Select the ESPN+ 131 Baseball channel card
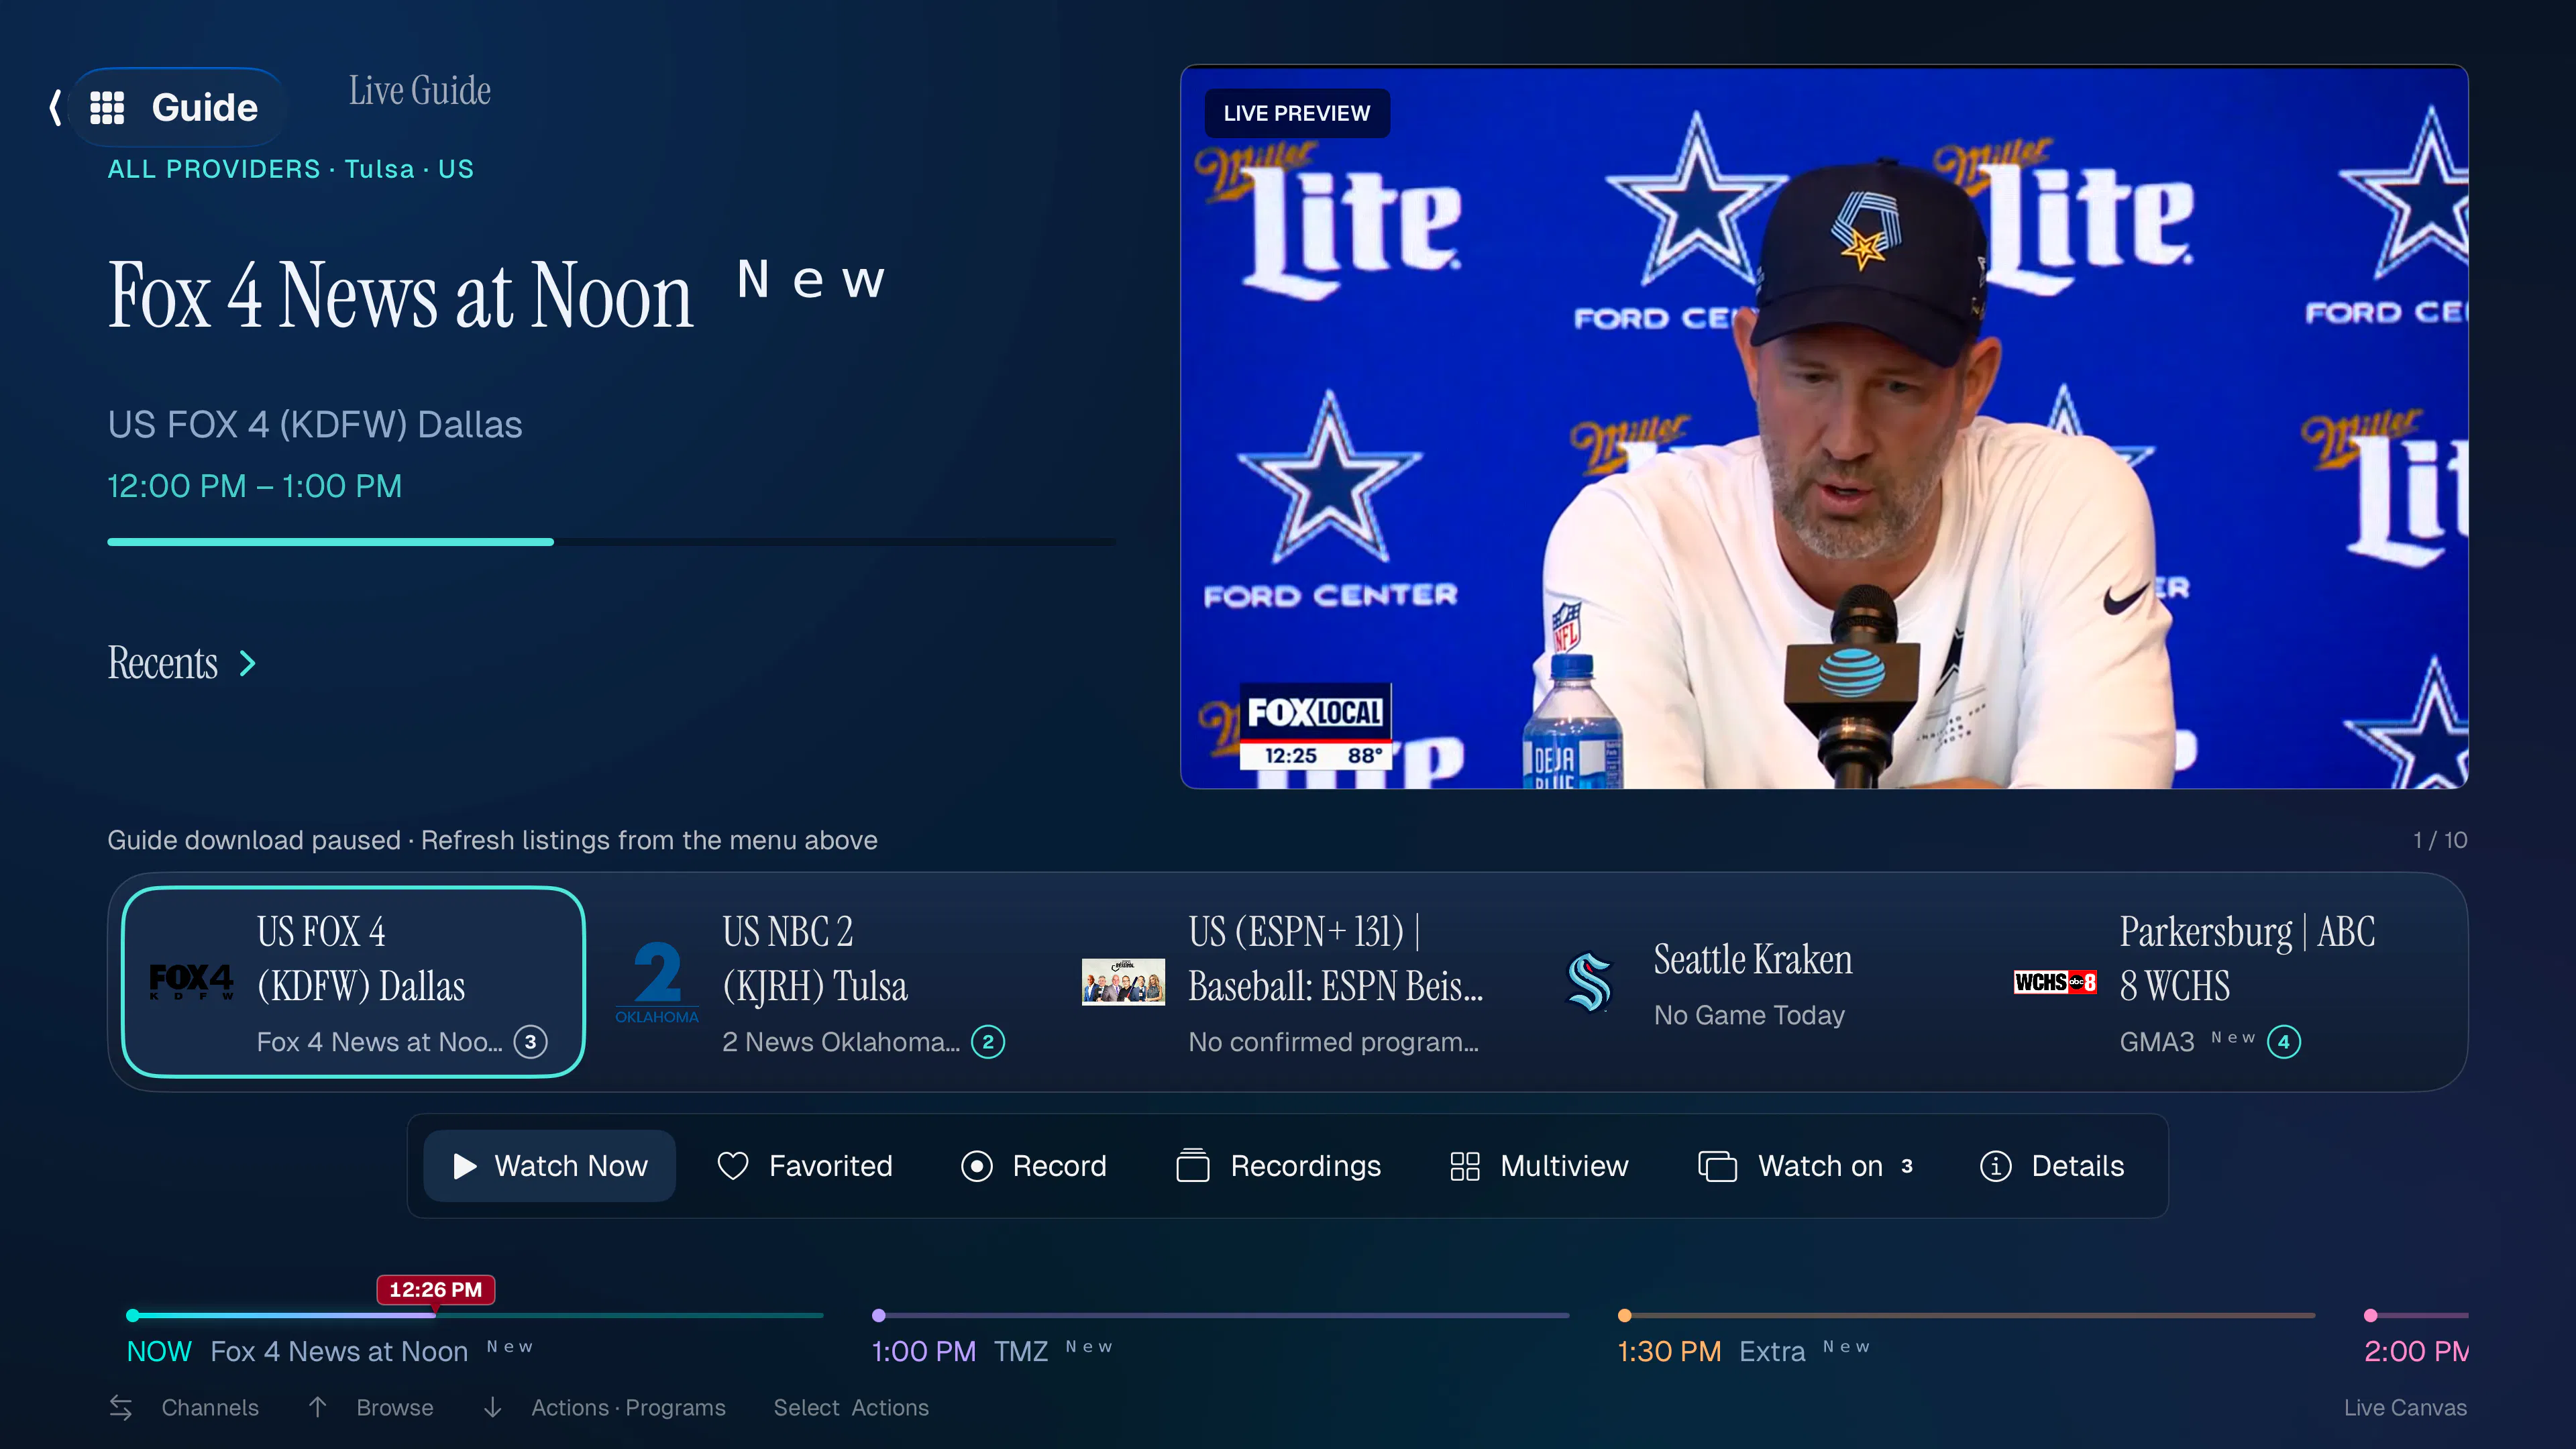2576x1449 pixels. (1284, 982)
